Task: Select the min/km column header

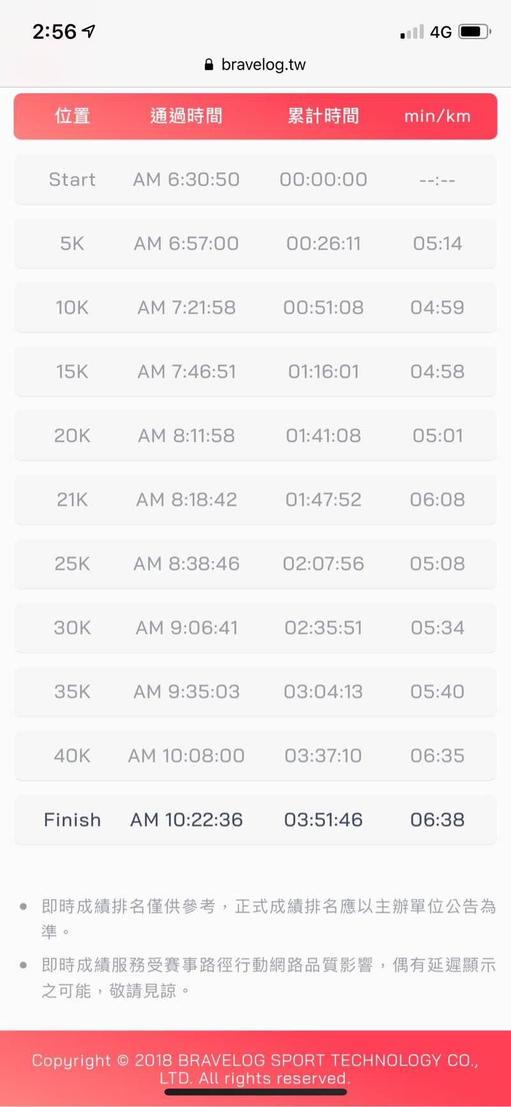Action: point(438,116)
